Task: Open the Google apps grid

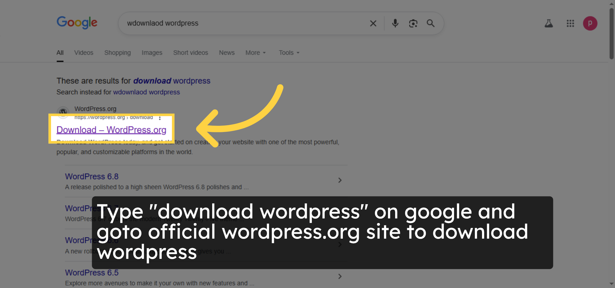Action: click(570, 23)
